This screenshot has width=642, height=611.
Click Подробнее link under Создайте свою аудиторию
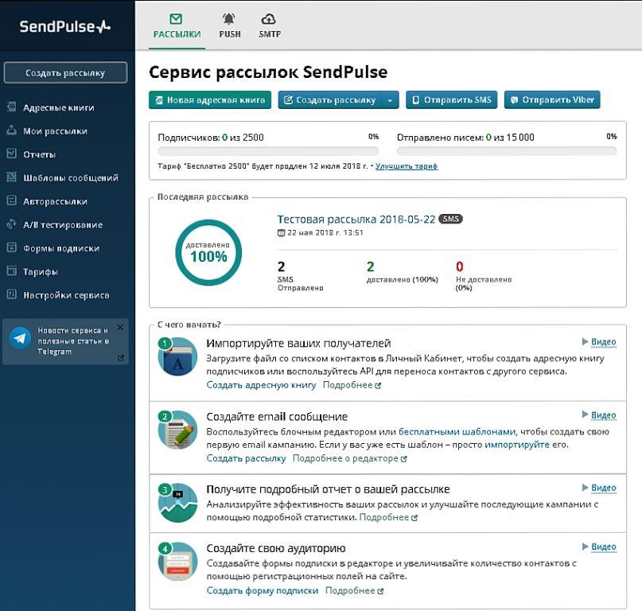355,590
